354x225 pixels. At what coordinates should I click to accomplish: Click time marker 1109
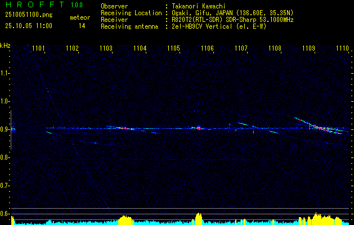click(x=308, y=48)
